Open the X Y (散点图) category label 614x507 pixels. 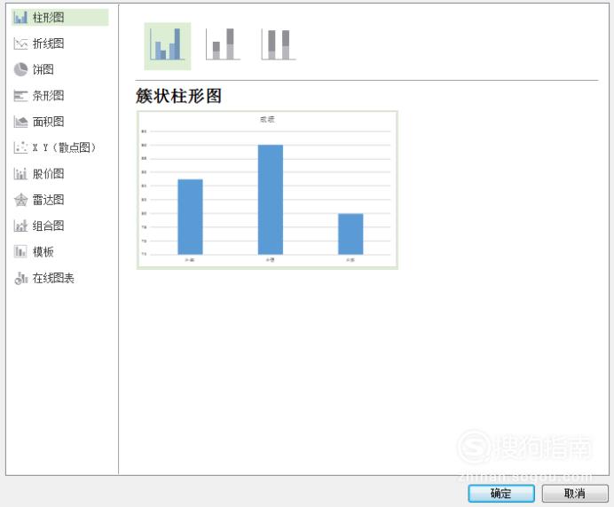[64, 147]
